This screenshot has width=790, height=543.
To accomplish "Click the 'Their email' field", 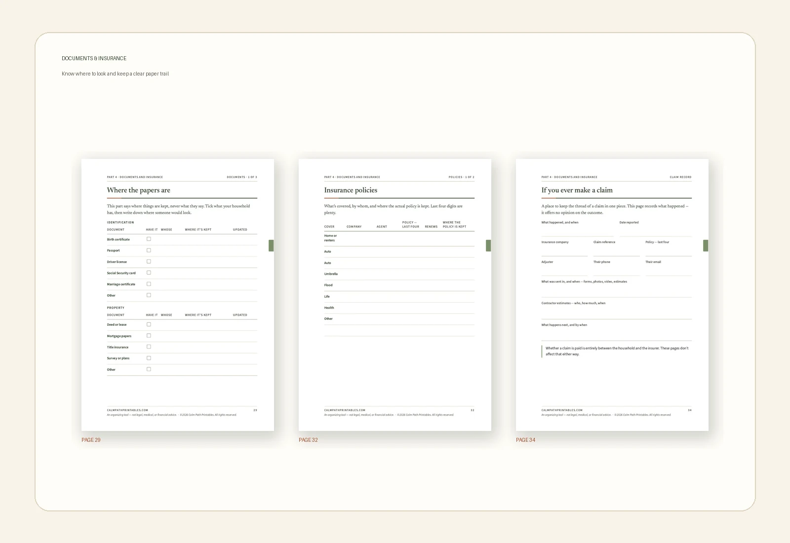I will (x=669, y=268).
